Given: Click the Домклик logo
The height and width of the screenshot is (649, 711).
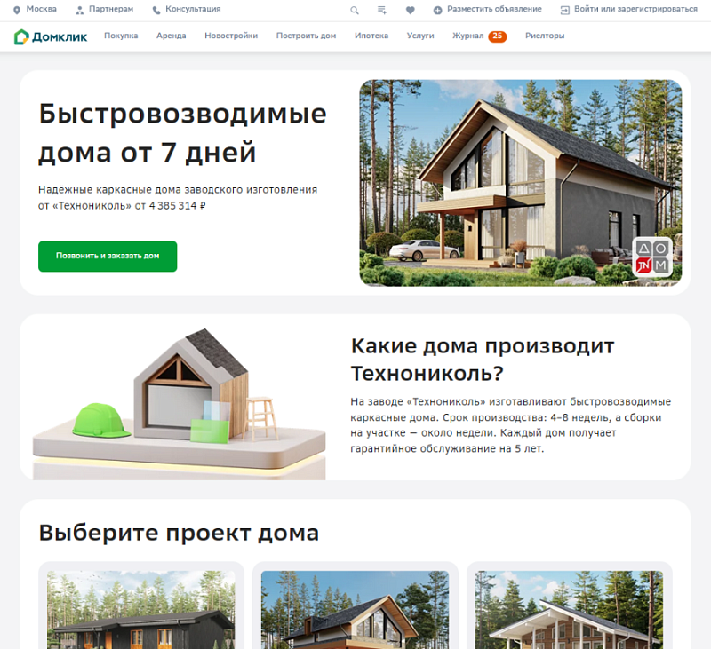Looking at the screenshot, I should [x=51, y=36].
